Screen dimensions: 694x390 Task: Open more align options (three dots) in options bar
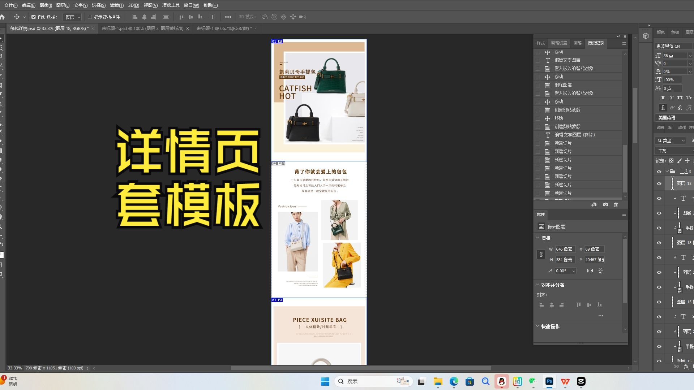pyautogui.click(x=228, y=17)
